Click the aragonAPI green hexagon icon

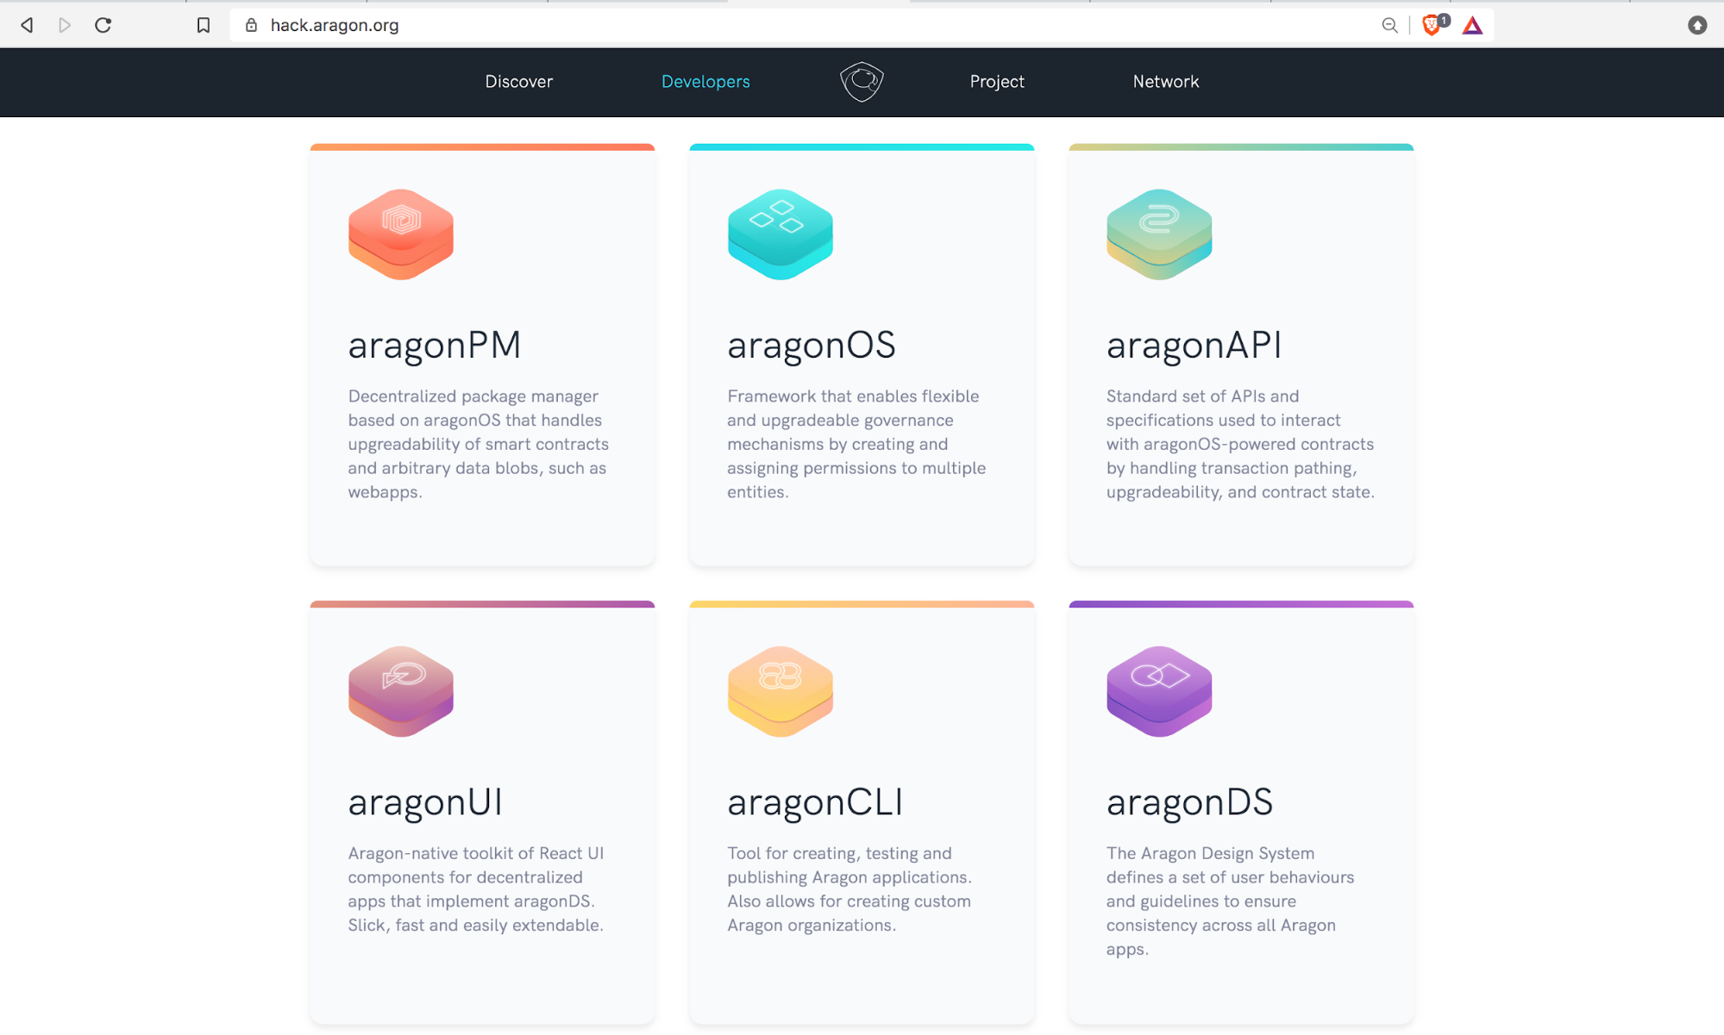click(x=1159, y=234)
